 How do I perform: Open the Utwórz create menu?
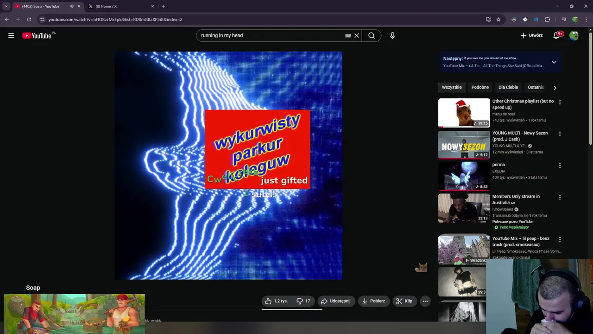tap(531, 35)
